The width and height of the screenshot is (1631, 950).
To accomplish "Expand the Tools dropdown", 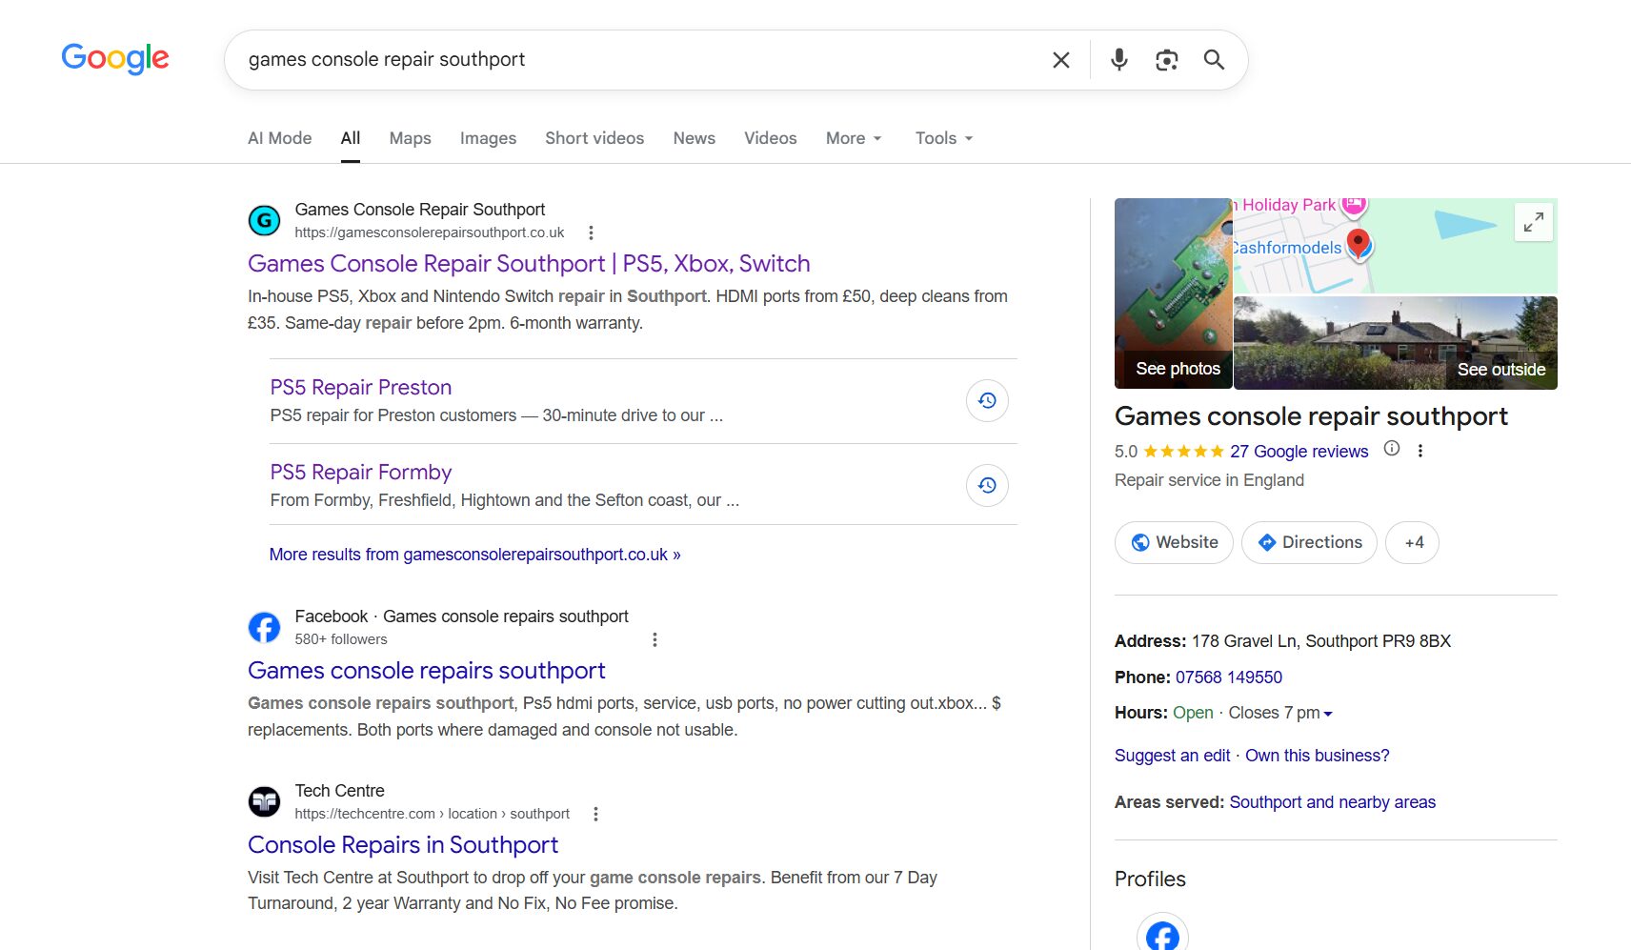I will 944,138.
